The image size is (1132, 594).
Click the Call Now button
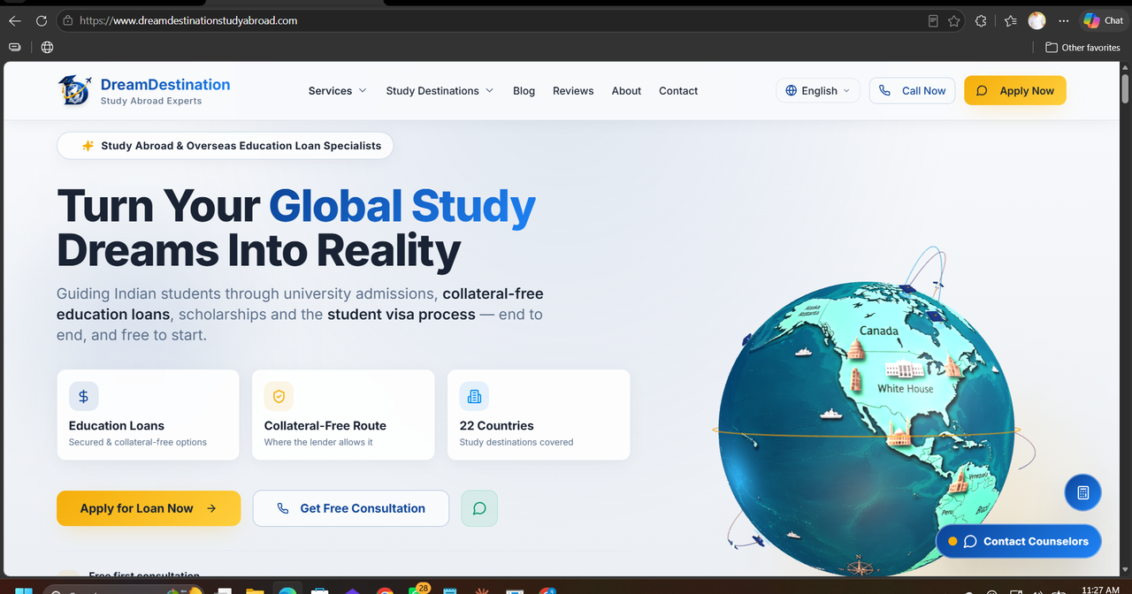912,91
